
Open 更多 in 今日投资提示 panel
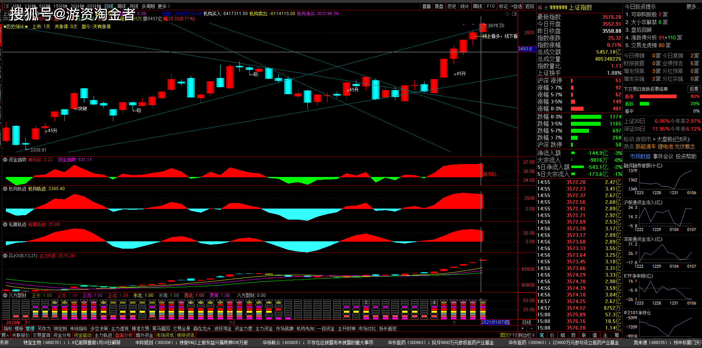click(x=692, y=7)
